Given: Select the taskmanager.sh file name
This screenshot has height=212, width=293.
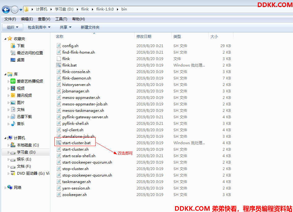Looking at the screenshot, I should 77,182.
